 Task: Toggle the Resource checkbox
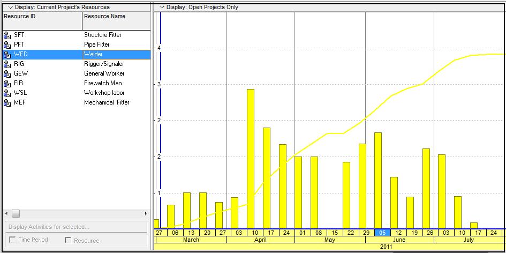point(68,240)
